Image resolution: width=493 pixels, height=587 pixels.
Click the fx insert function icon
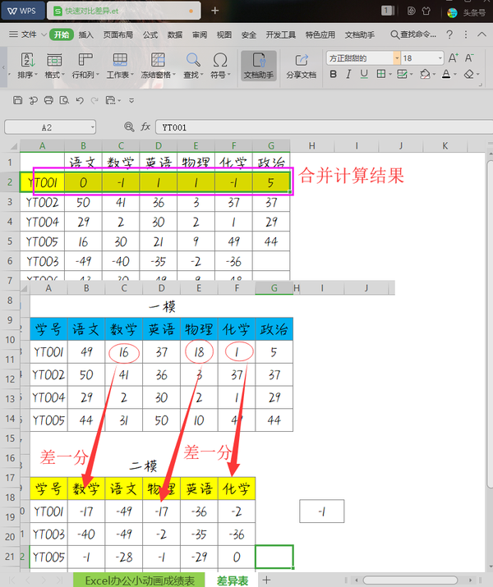pyautogui.click(x=145, y=127)
